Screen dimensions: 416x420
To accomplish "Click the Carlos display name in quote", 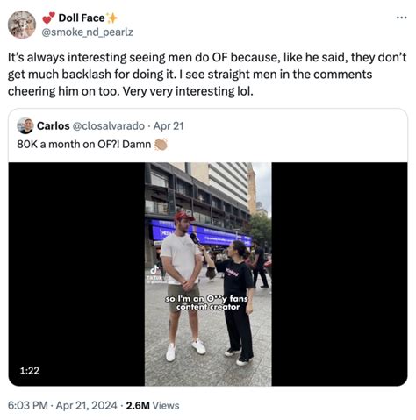I will pos(54,126).
